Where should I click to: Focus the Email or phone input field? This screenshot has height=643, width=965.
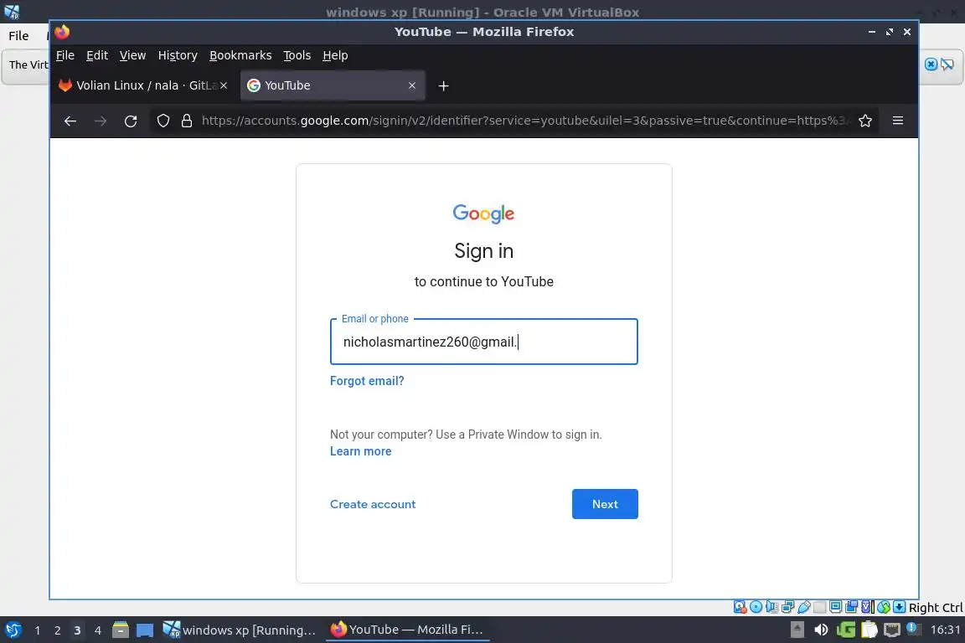coord(483,342)
